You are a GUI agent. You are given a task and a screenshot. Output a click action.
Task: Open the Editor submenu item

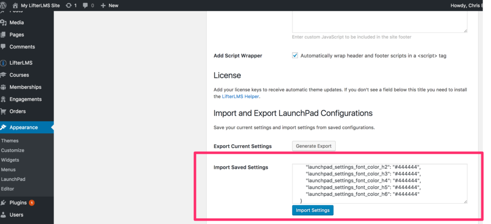pos(8,189)
